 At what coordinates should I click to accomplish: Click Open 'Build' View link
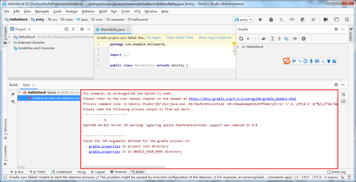pyautogui.click(x=180, y=38)
